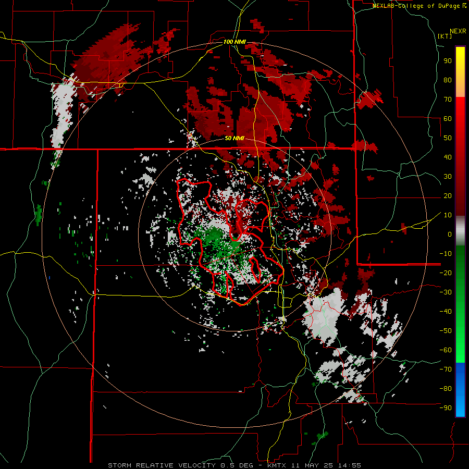Click the 50 NMI range ring label
This screenshot has height=469, width=469.
pyautogui.click(x=234, y=138)
